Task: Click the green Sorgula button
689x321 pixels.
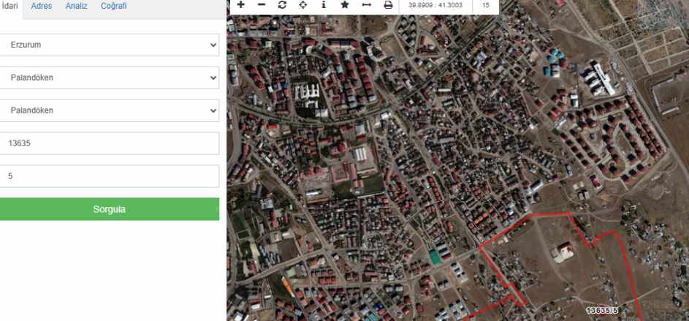Action: 109,209
